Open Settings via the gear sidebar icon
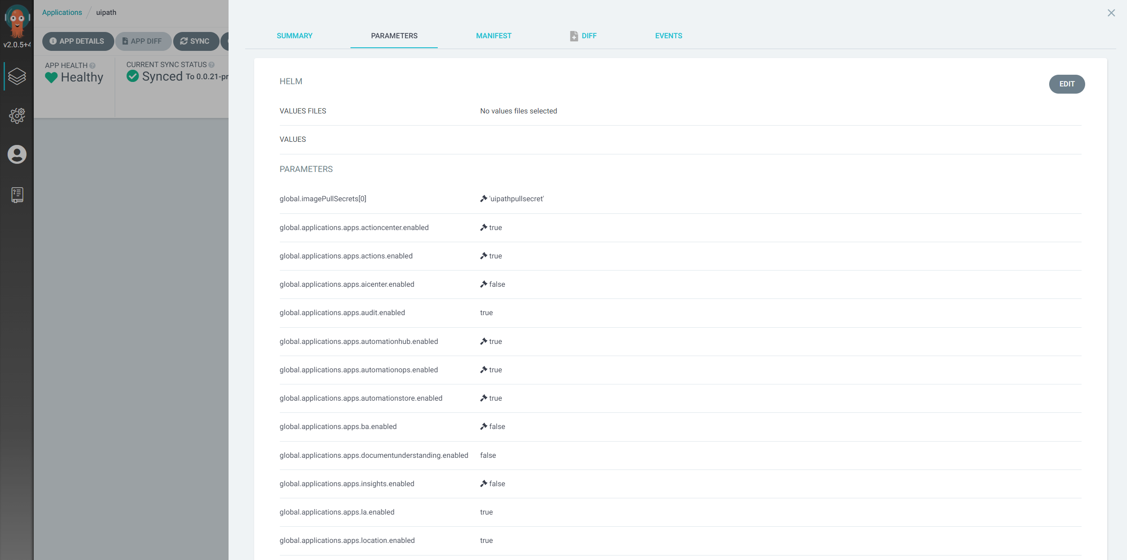Image resolution: width=1127 pixels, height=560 pixels. coord(17,116)
